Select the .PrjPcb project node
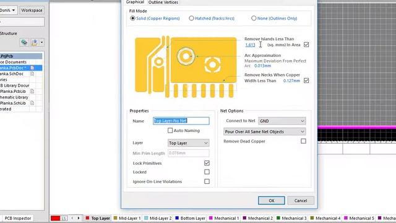The height and width of the screenshot is (223, 396). (x=21, y=56)
